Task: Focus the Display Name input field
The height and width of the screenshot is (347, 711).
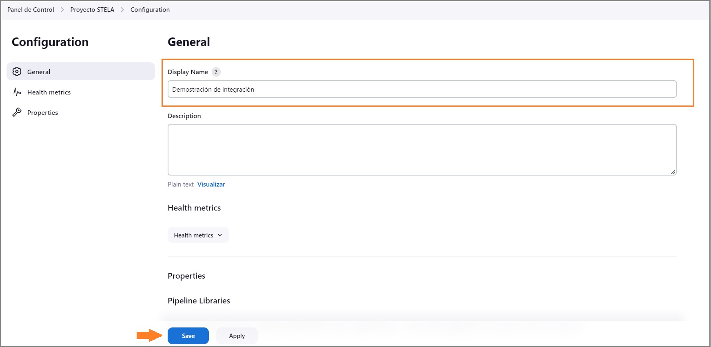Action: (422, 89)
